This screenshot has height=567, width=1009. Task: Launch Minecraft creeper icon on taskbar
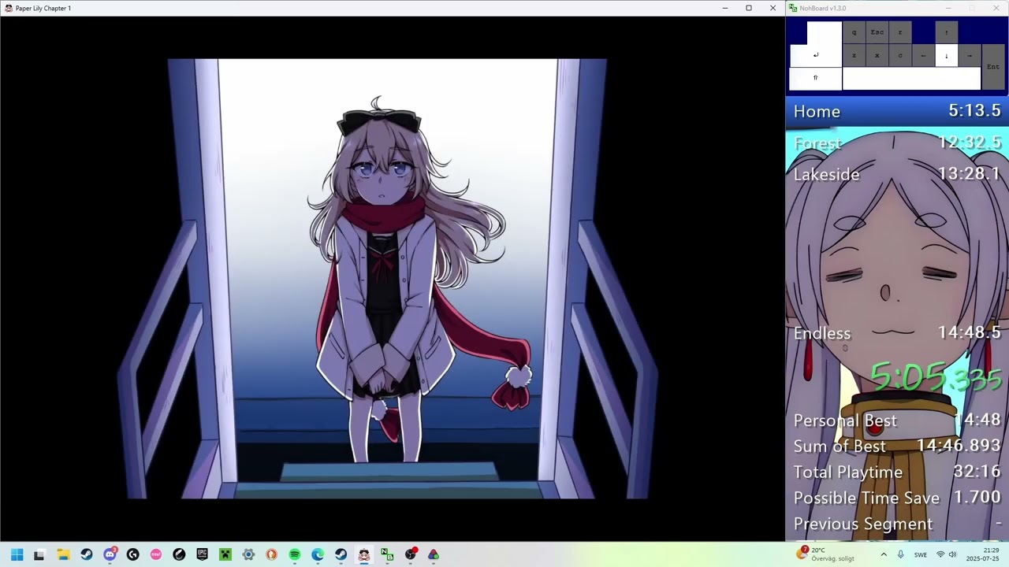coord(225,554)
